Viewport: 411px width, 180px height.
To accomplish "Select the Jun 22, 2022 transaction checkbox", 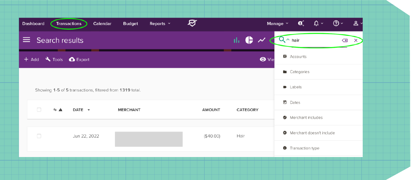I will coord(39,136).
